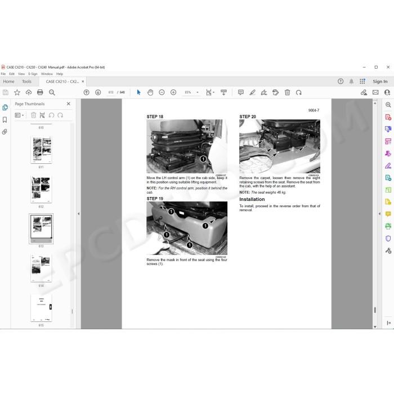Open the fit page options icon
Viewport: 394px width, 394px height.
[210, 92]
